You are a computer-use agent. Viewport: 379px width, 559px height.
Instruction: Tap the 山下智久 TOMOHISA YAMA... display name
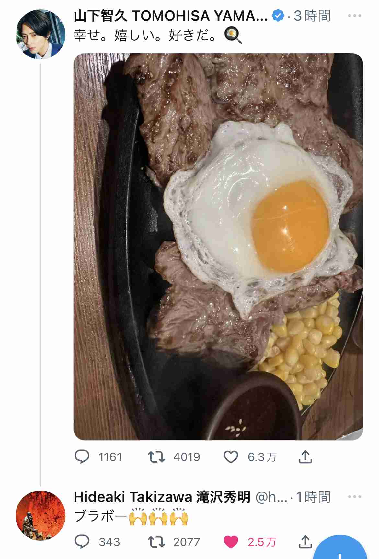tap(171, 16)
